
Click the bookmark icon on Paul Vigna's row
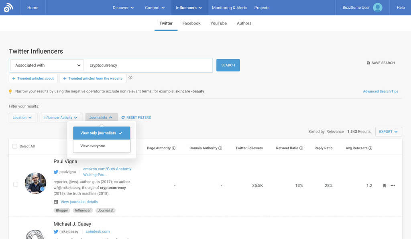point(384,185)
